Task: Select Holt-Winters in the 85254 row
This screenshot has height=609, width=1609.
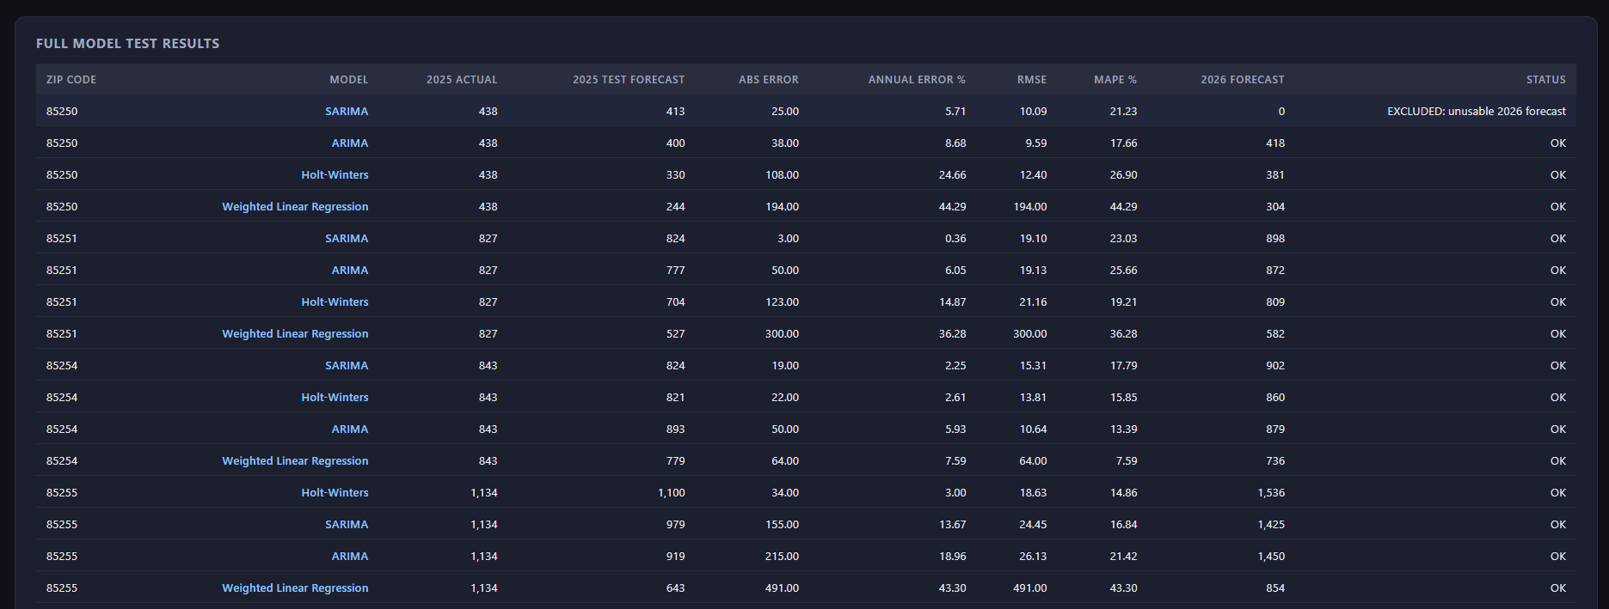Action: click(335, 398)
